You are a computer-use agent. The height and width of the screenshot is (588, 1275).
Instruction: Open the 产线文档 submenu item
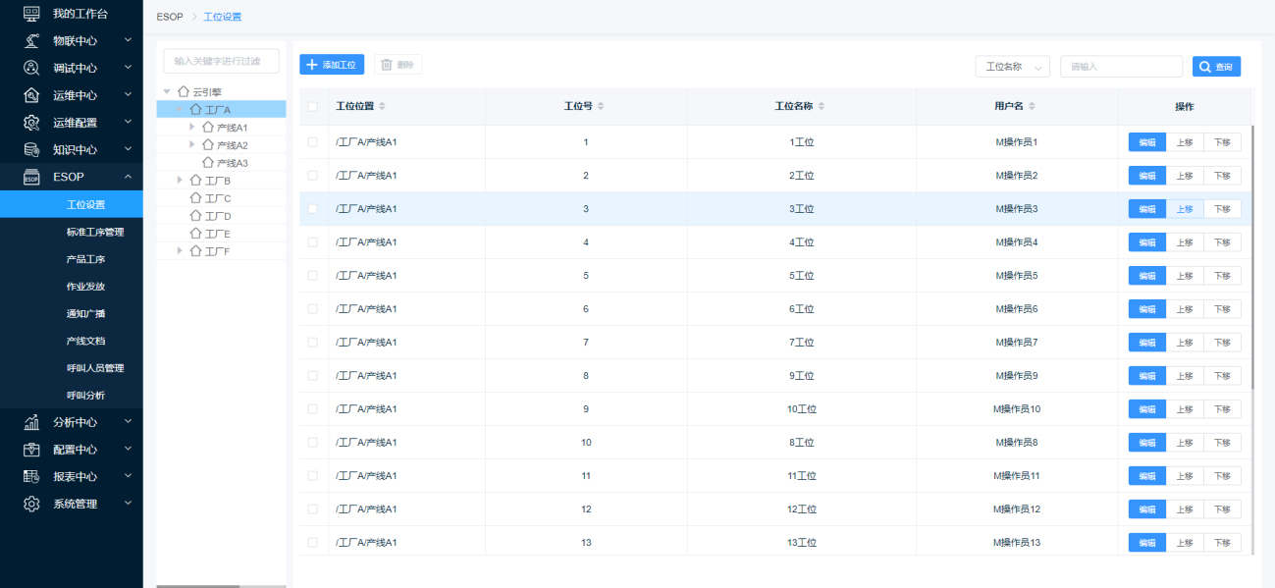click(72, 342)
